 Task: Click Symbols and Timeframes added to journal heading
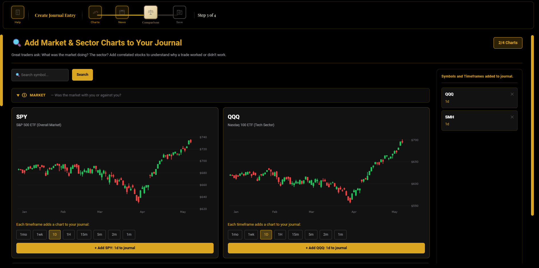click(x=477, y=76)
